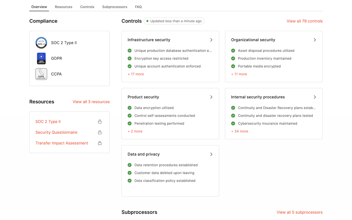
Task: Click the green check beside Data encryption utilized
Action: pos(129,108)
